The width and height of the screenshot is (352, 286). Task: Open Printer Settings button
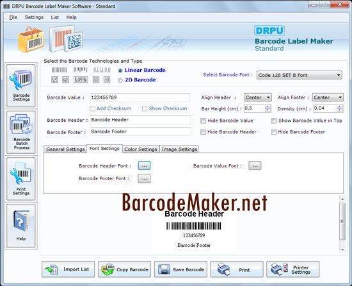292,269
